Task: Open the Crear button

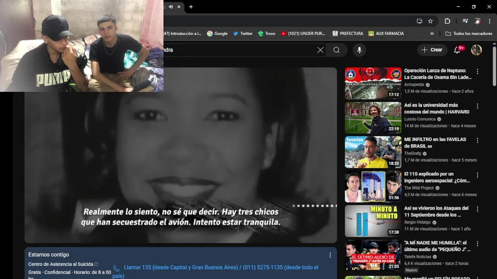Action: (432, 50)
